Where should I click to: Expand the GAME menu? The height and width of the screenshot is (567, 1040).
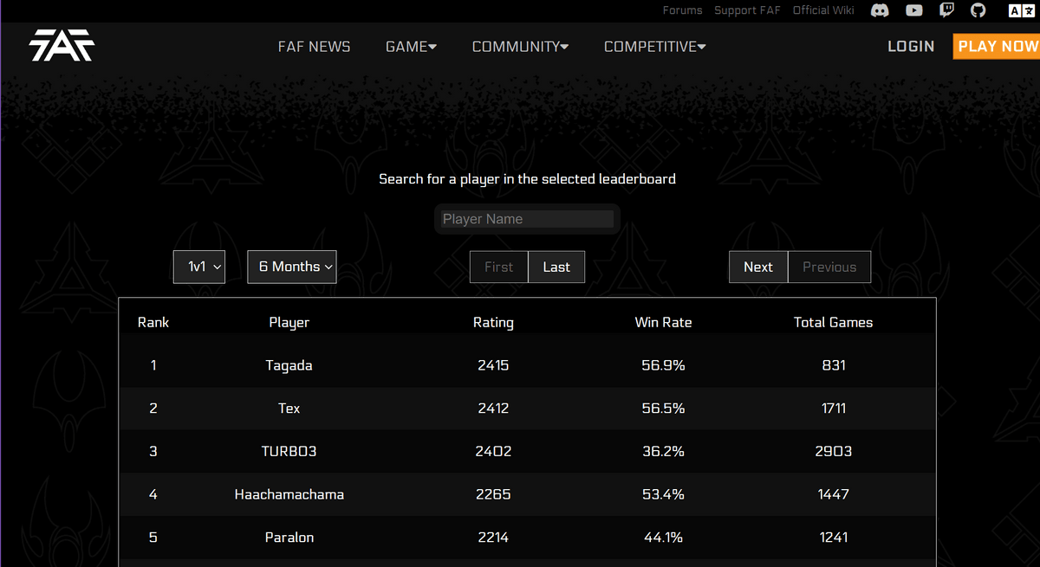click(411, 47)
